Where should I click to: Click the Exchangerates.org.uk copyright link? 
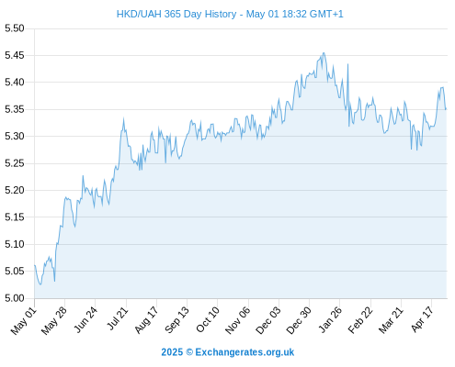228,352
